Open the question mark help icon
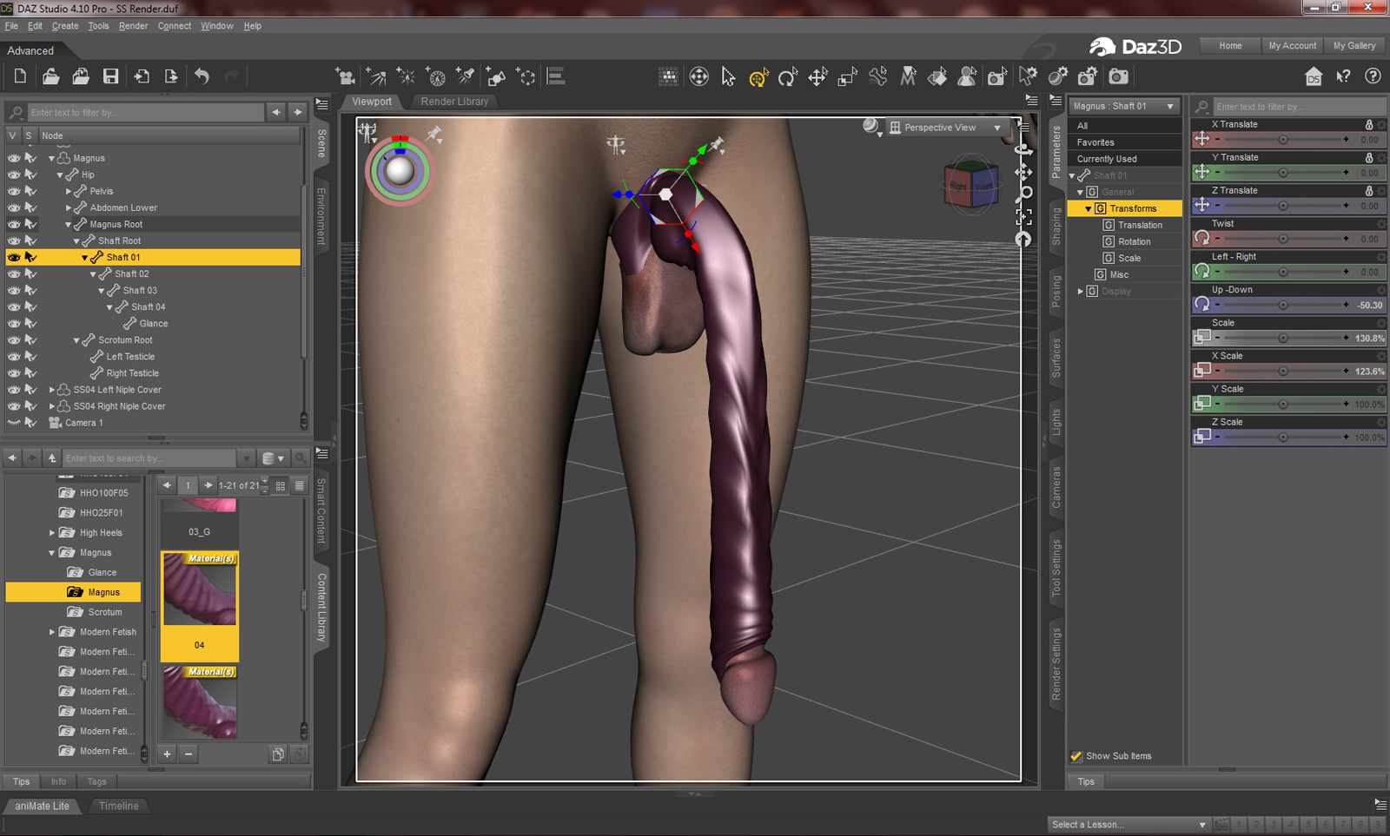Screen dimensions: 1390x836 click(1373, 76)
